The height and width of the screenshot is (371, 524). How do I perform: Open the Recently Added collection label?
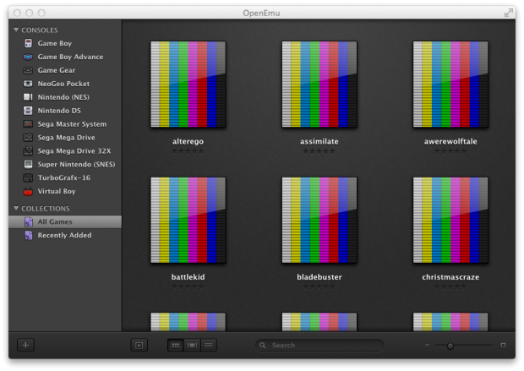click(x=64, y=235)
